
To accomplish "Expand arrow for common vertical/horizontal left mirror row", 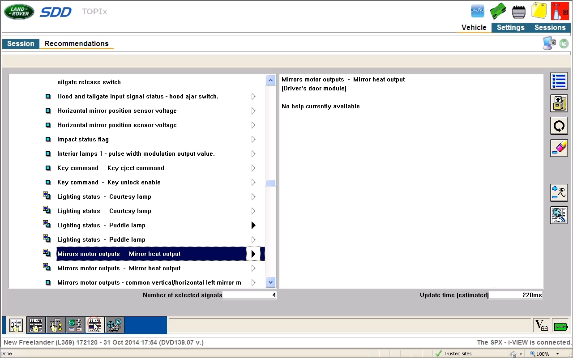I will [253, 282].
